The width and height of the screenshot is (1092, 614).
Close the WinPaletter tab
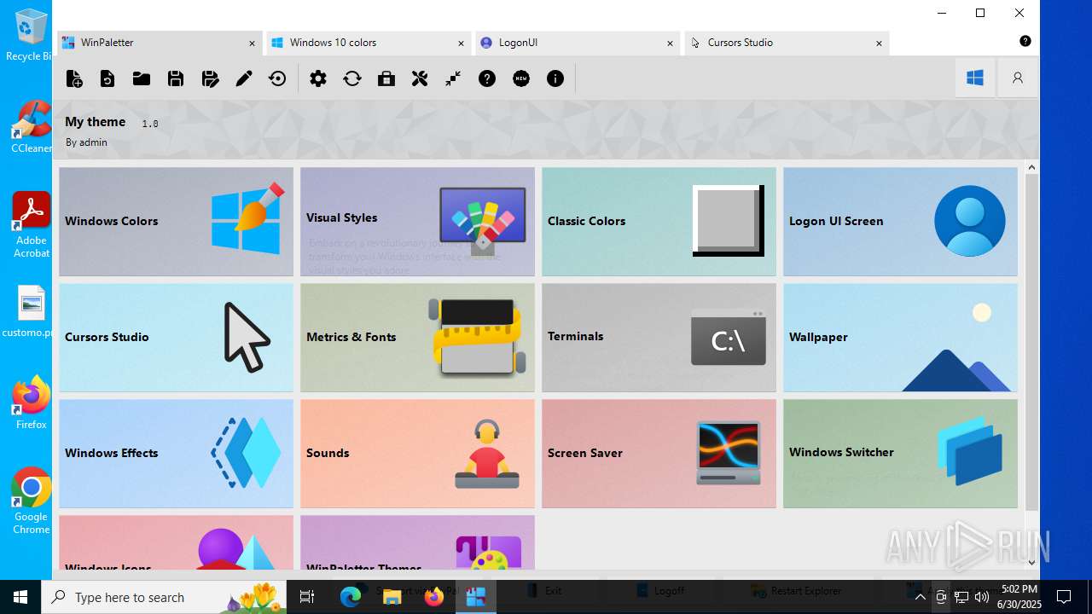click(x=252, y=43)
